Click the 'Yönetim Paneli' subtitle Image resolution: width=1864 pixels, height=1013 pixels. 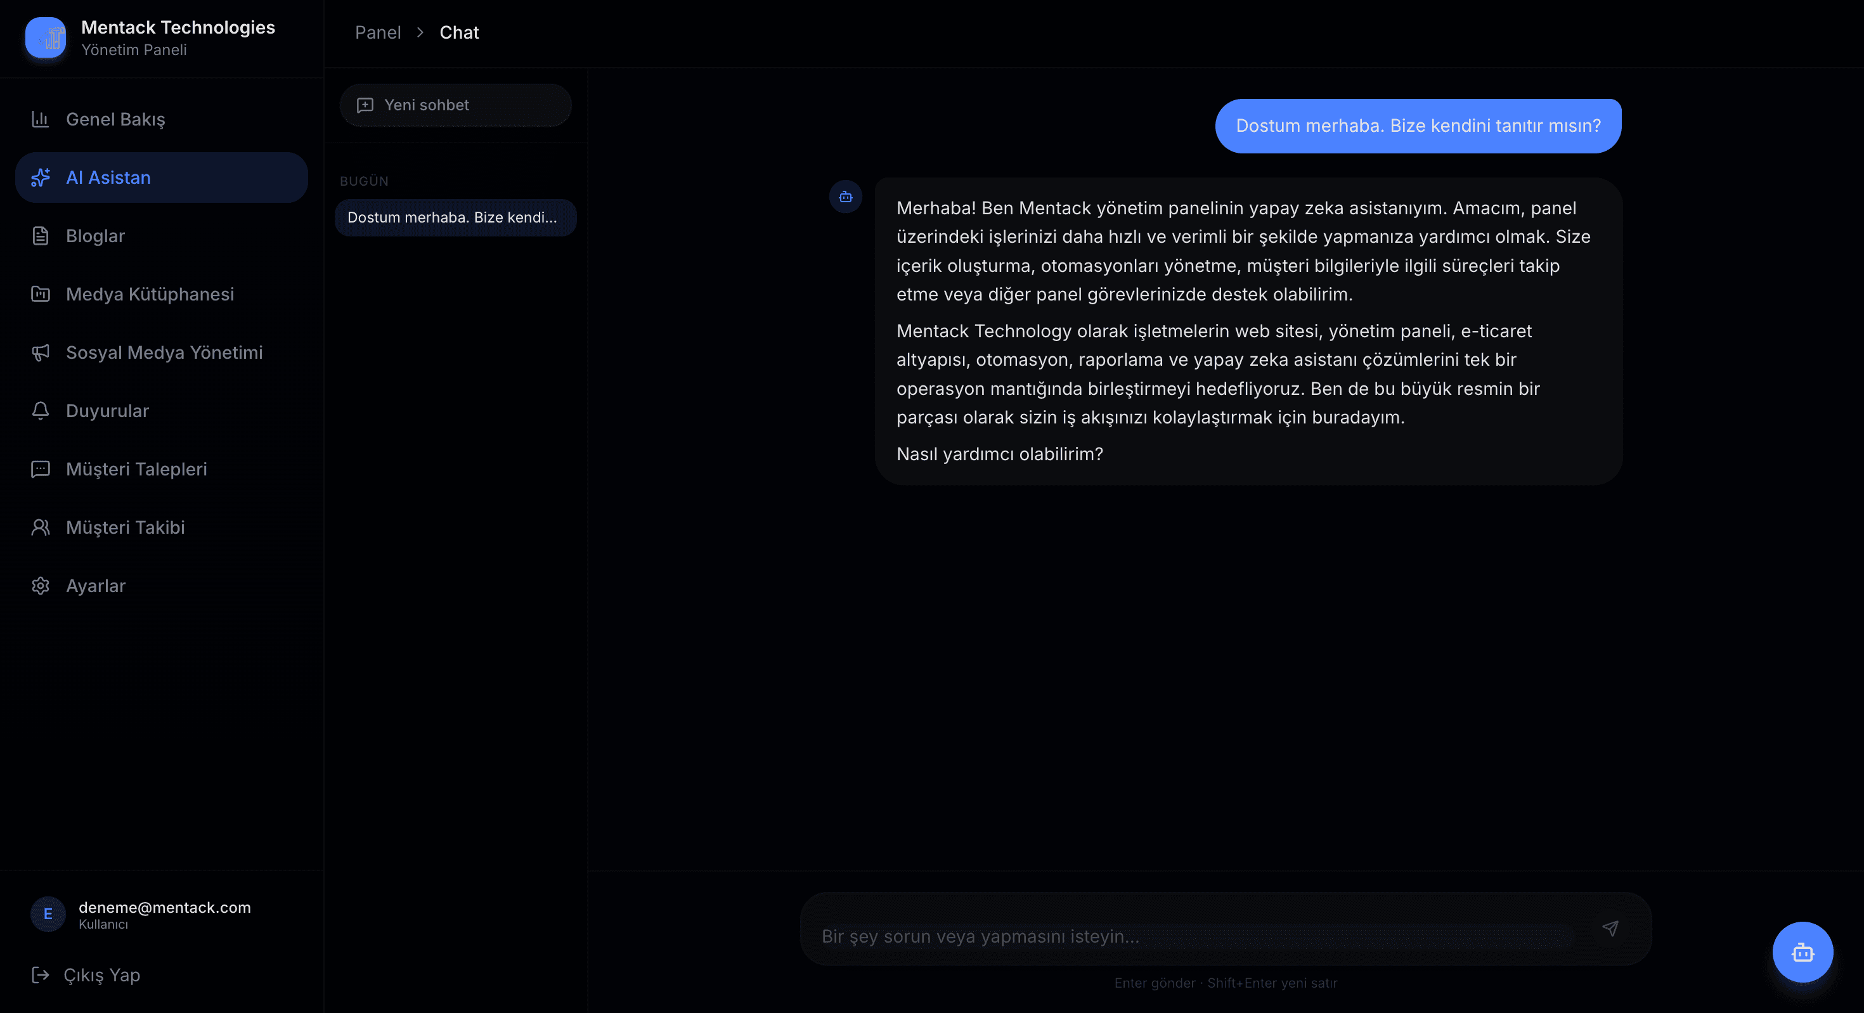click(x=134, y=50)
